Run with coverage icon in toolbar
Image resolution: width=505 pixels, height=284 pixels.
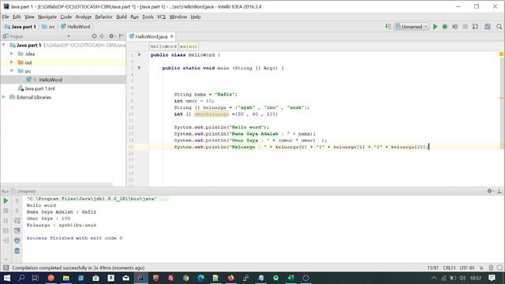[454, 27]
